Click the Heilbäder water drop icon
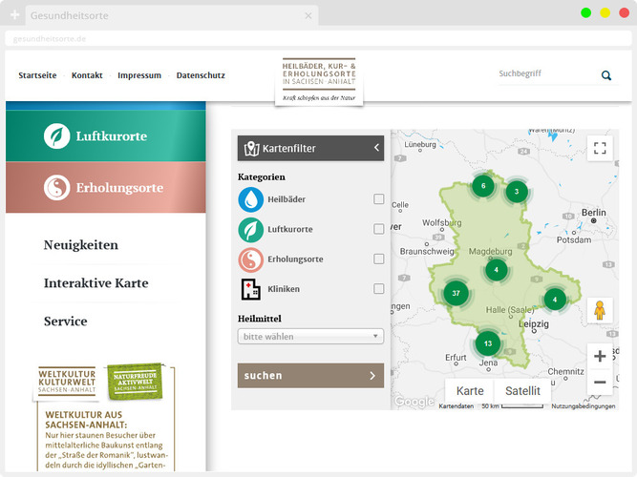 point(250,199)
